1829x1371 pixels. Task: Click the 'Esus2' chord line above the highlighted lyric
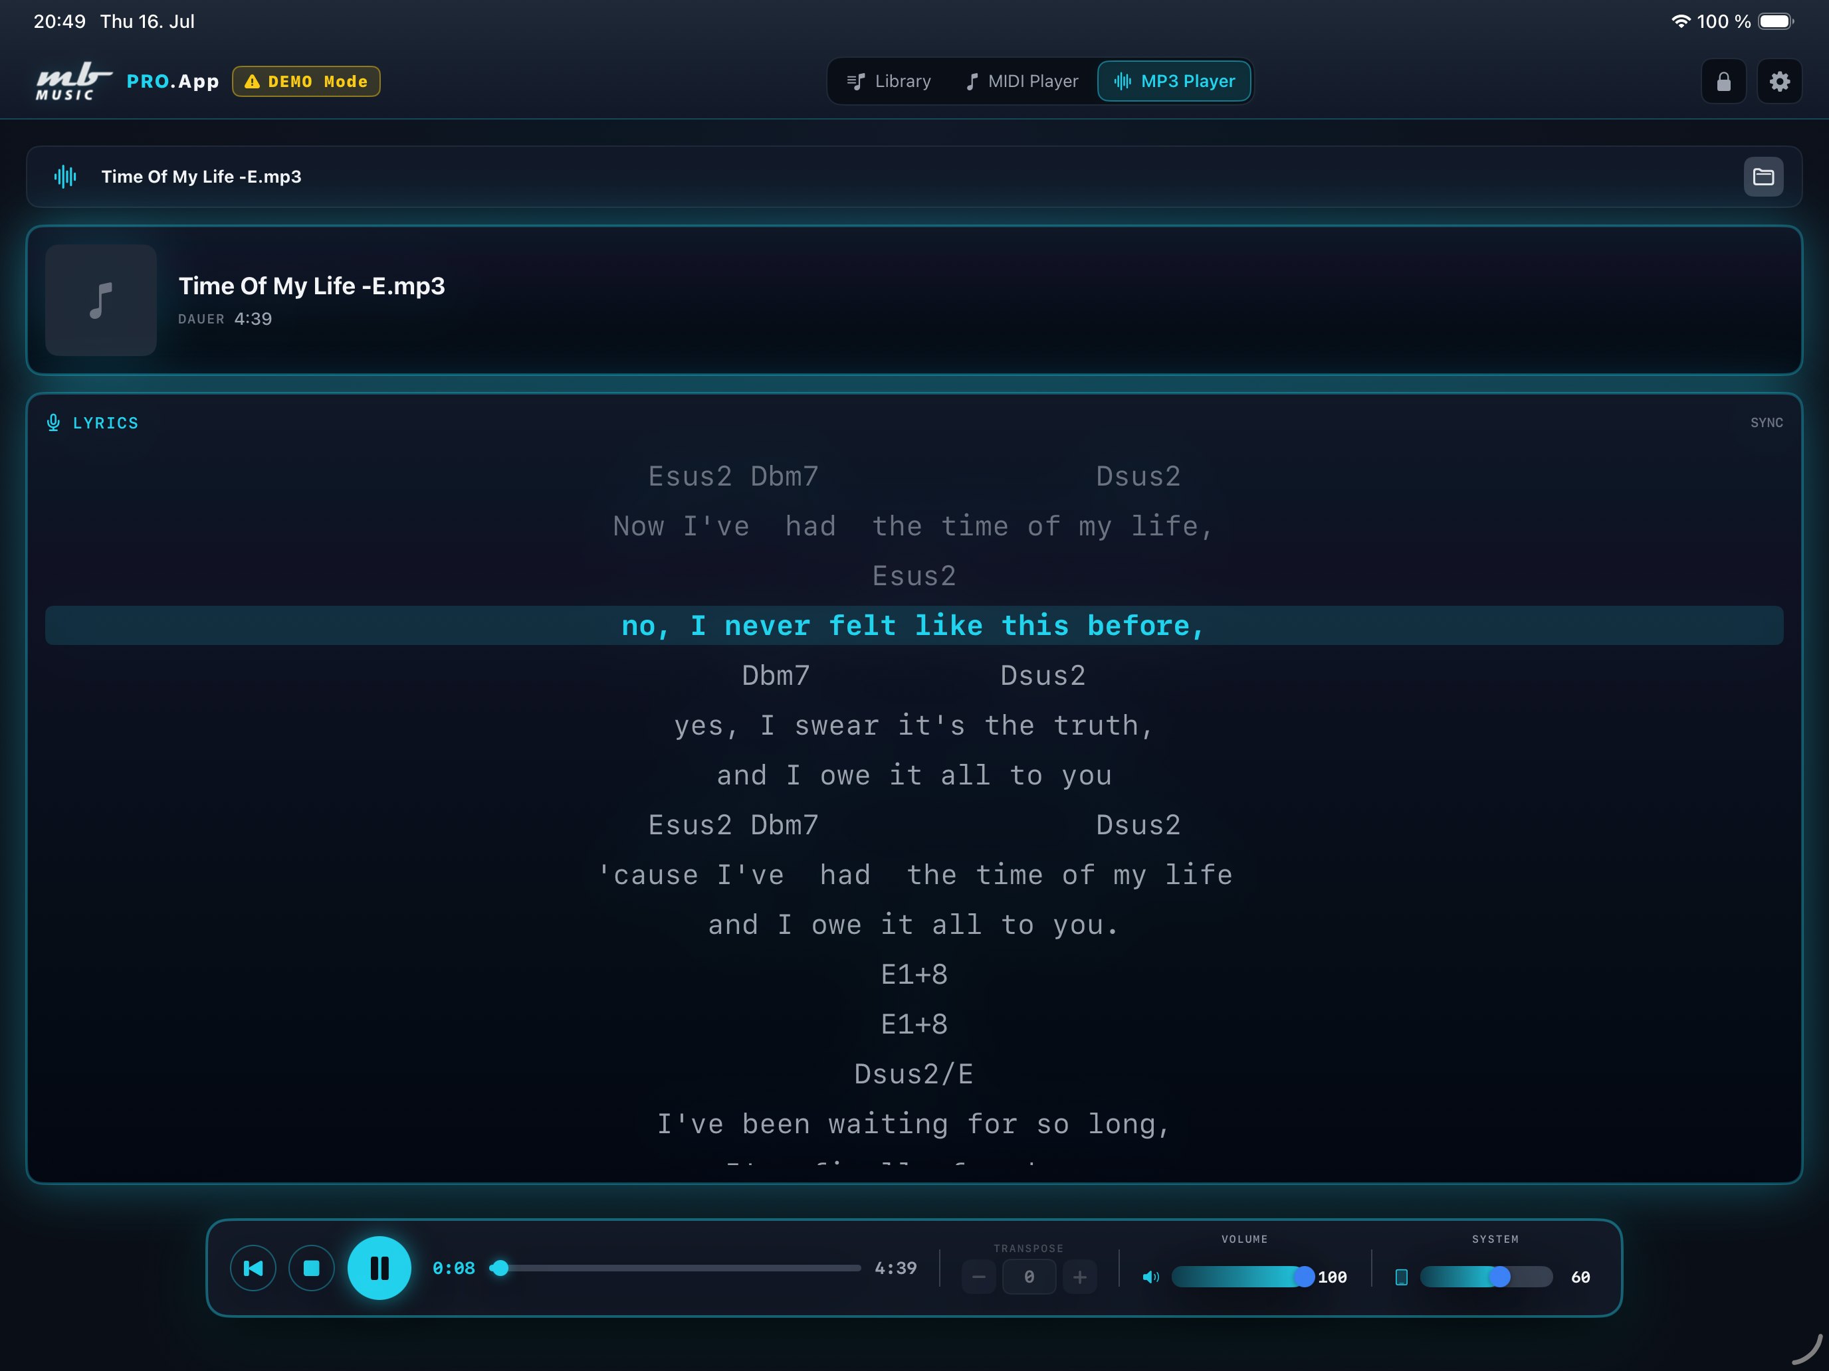coord(914,576)
